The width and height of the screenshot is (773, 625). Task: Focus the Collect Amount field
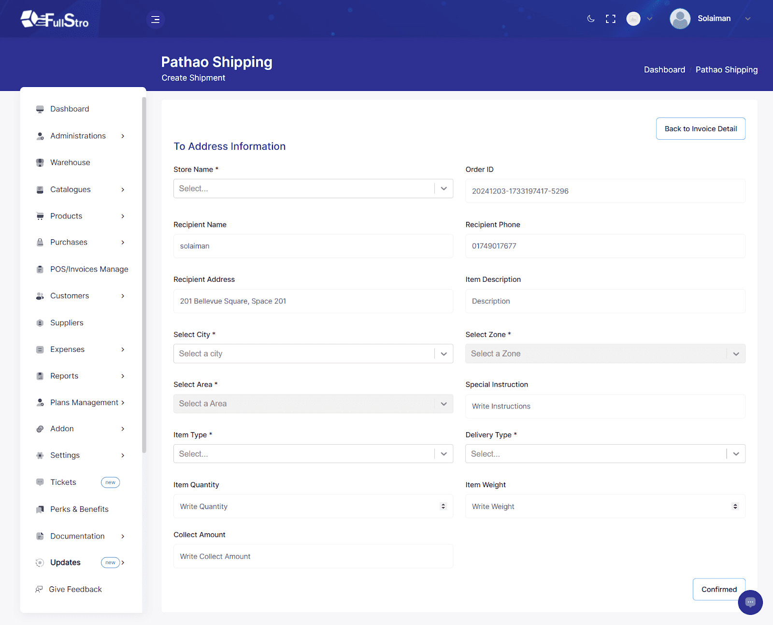(x=313, y=556)
